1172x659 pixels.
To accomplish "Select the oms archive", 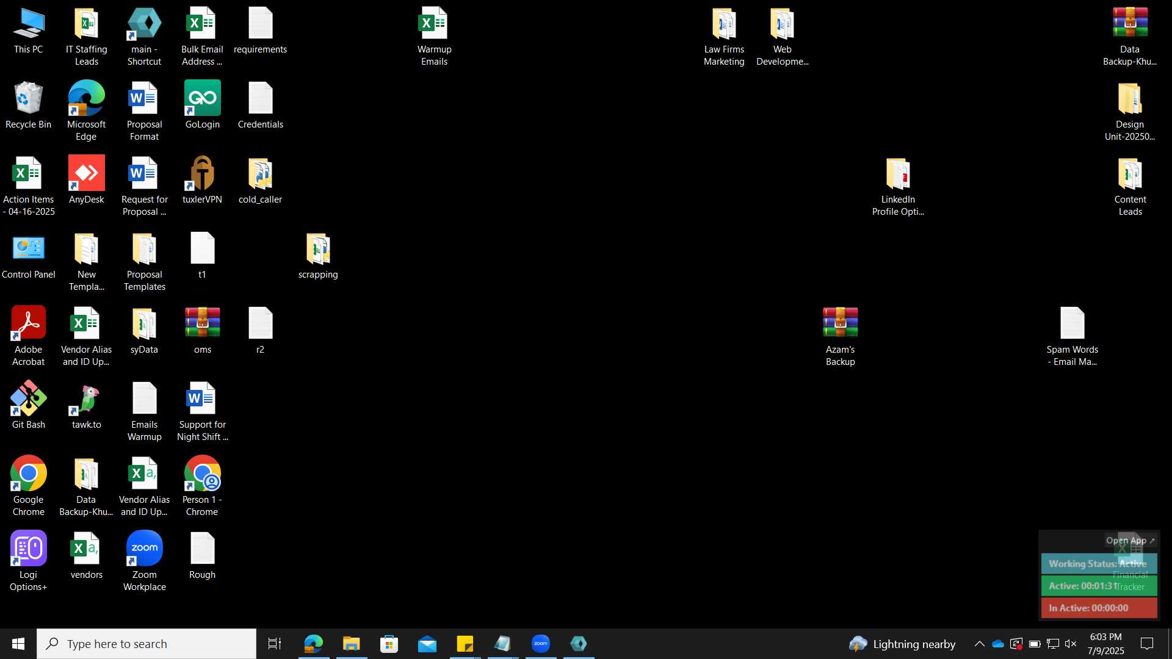I will [202, 332].
